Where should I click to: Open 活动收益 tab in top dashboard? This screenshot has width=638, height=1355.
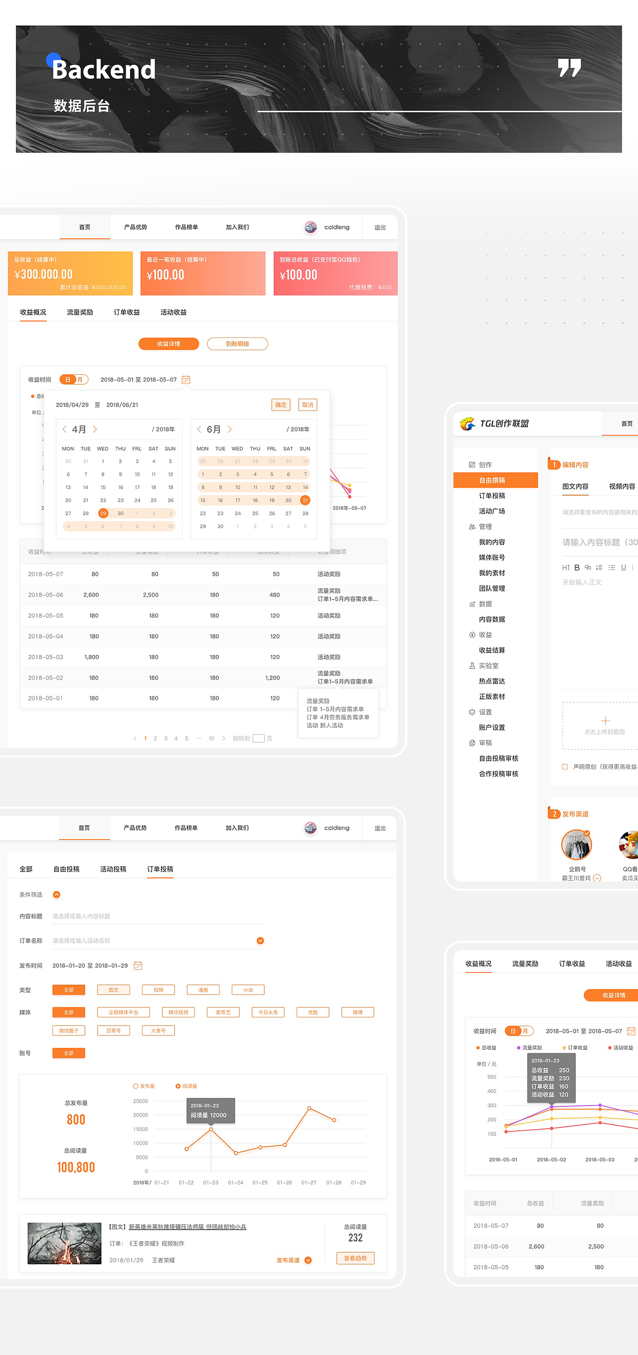[173, 312]
